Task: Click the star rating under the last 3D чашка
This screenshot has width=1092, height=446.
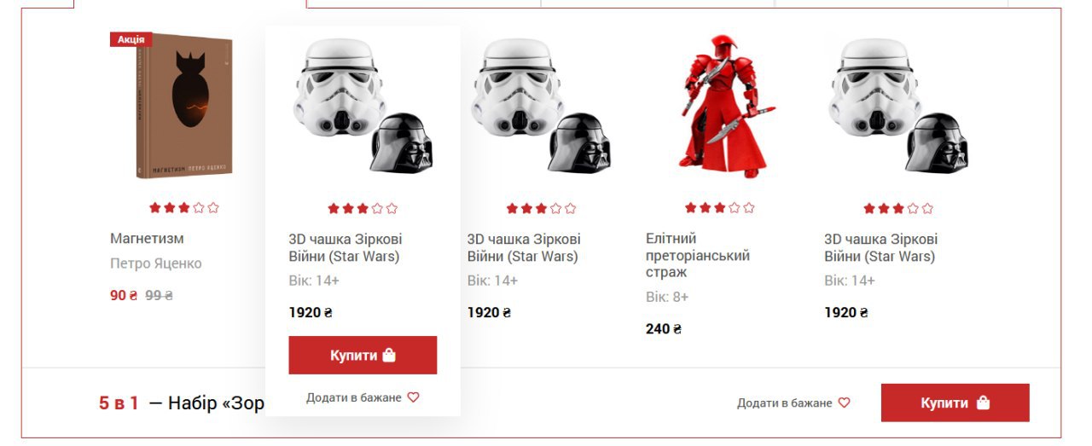Action: 898,208
